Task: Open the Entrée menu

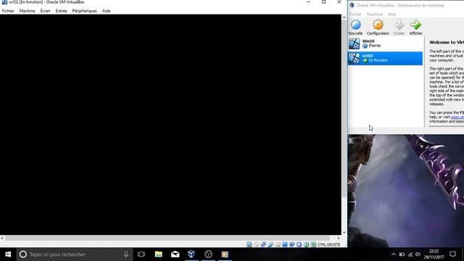Action: point(61,11)
